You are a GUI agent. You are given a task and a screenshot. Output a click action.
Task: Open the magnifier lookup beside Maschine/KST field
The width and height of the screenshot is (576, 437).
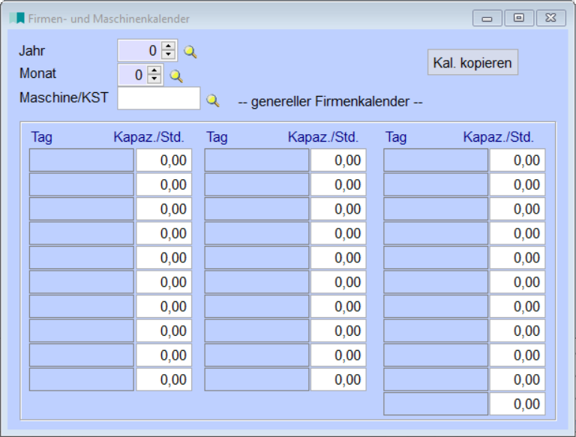213,100
